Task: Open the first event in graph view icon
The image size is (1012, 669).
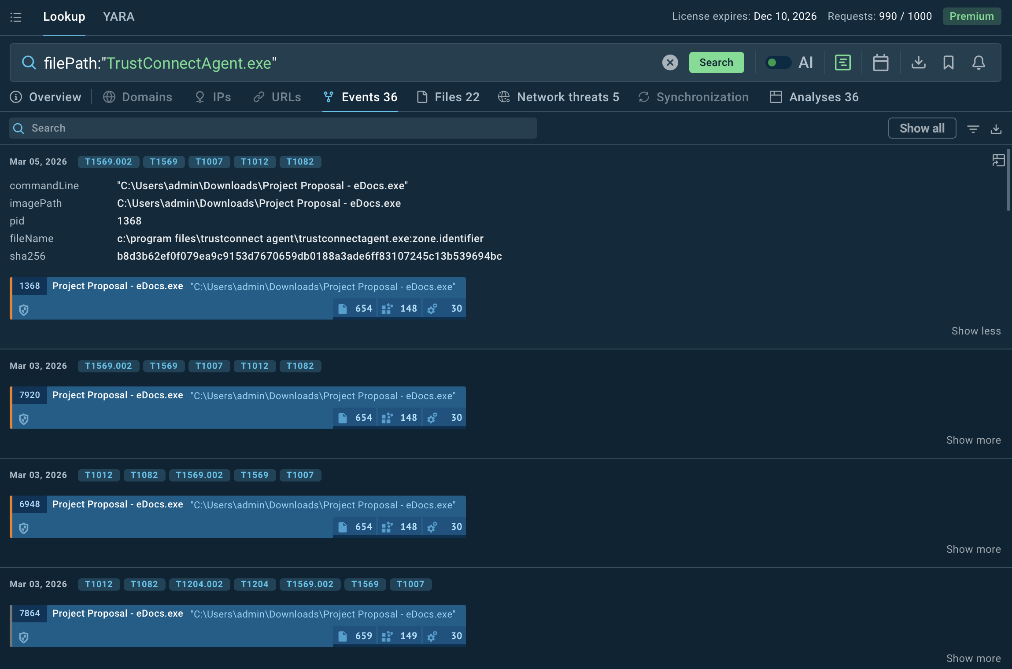Action: tap(999, 161)
